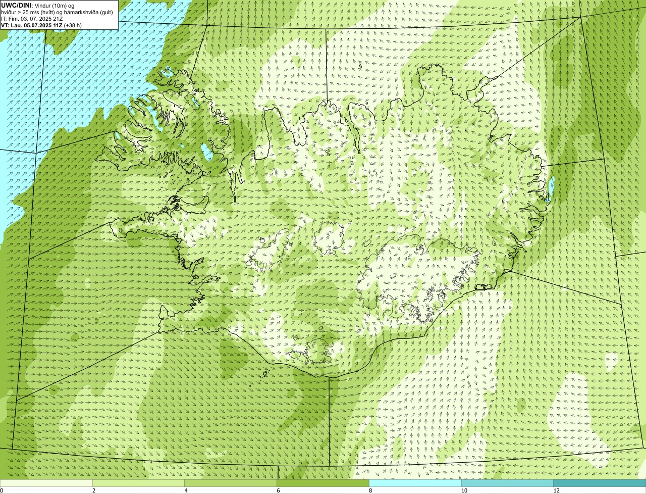
Task: Click the colorbar tick label "6"
Action: (x=278, y=490)
